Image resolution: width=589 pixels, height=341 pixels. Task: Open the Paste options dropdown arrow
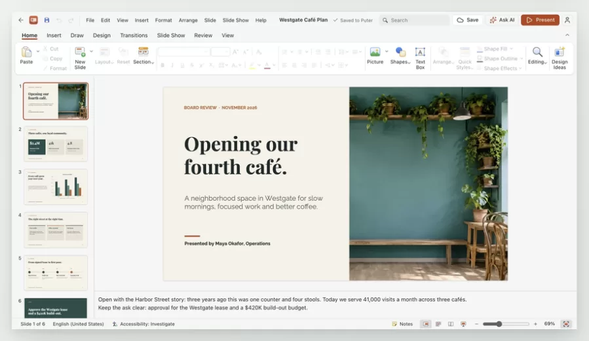tap(38, 52)
